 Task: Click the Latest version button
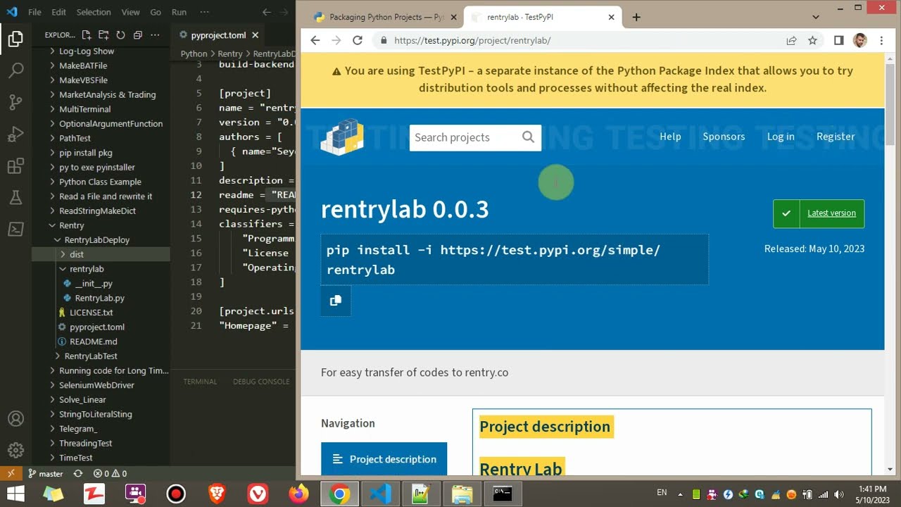819,213
